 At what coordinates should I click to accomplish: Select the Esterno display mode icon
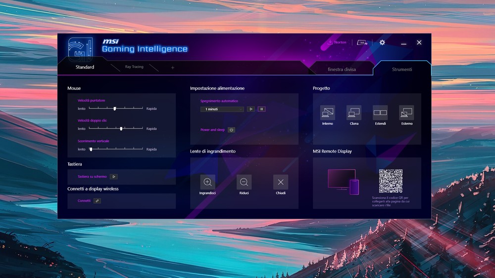pyautogui.click(x=406, y=113)
